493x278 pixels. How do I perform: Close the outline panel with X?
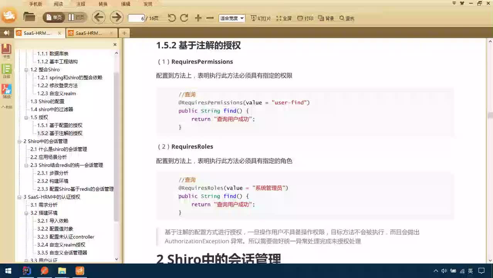(115, 44)
